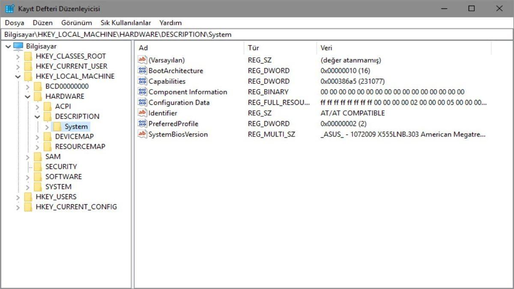Click the SystemBiosVersion multi-string icon

[142, 134]
